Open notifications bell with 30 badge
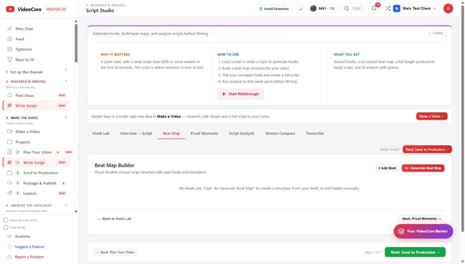The image size is (465, 264). (374, 9)
